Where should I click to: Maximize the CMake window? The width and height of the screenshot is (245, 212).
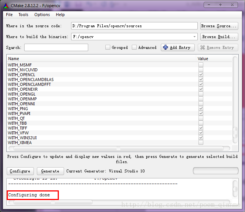point(220,5)
